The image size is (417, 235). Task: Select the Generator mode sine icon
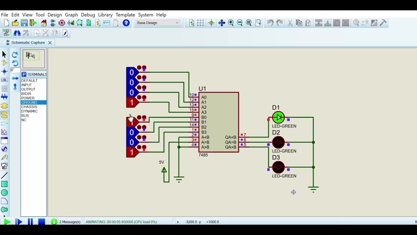click(x=4, y=149)
